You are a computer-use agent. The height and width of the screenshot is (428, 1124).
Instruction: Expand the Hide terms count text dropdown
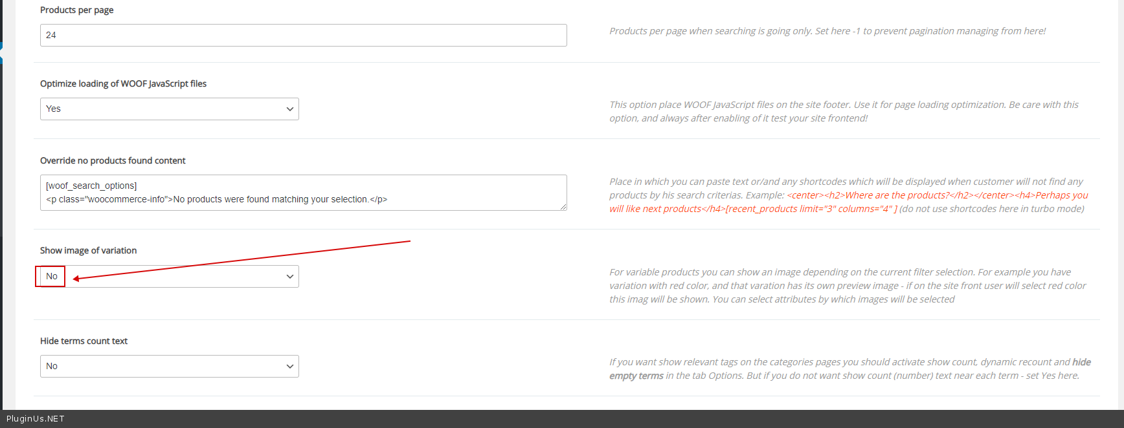pyautogui.click(x=168, y=366)
